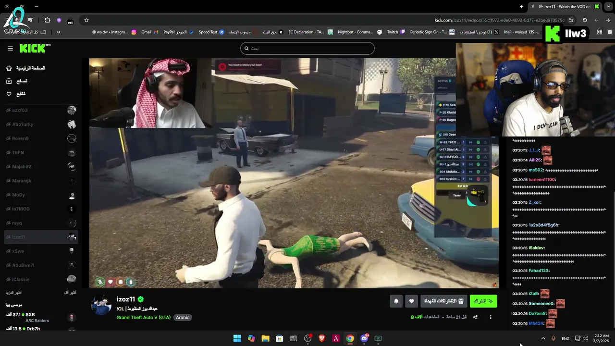Open recommended channel SXB
The height and width of the screenshot is (346, 615).
(x=41, y=317)
